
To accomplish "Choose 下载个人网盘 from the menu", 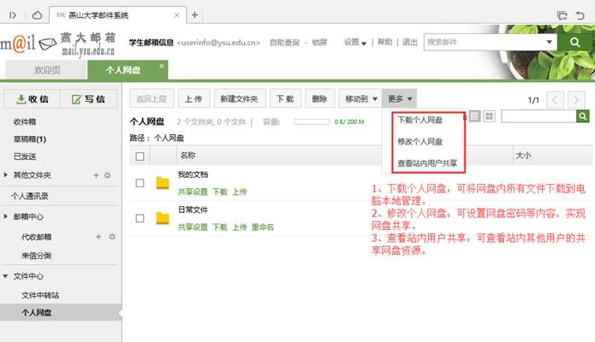I will [421, 121].
